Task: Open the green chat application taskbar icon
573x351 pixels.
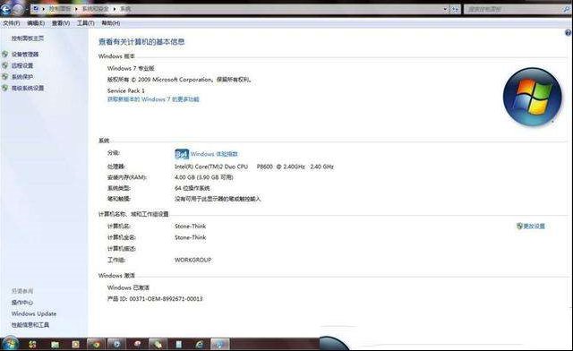Action: click(x=158, y=344)
